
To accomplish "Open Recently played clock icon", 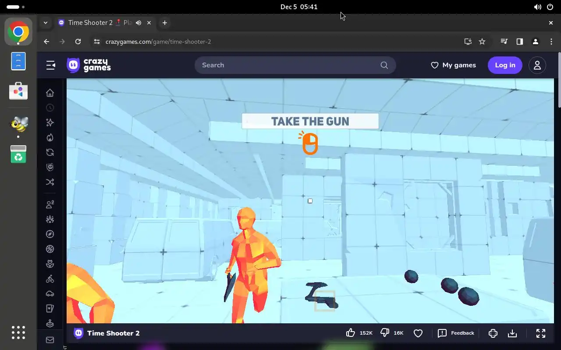I will (50, 108).
